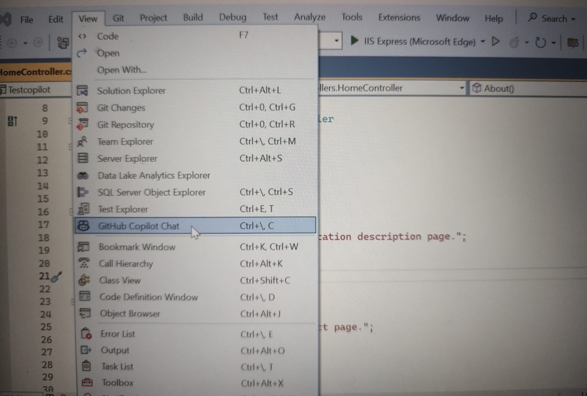Image resolution: width=587 pixels, height=396 pixels.
Task: Click the hot reload flame icon
Action: click(515, 43)
